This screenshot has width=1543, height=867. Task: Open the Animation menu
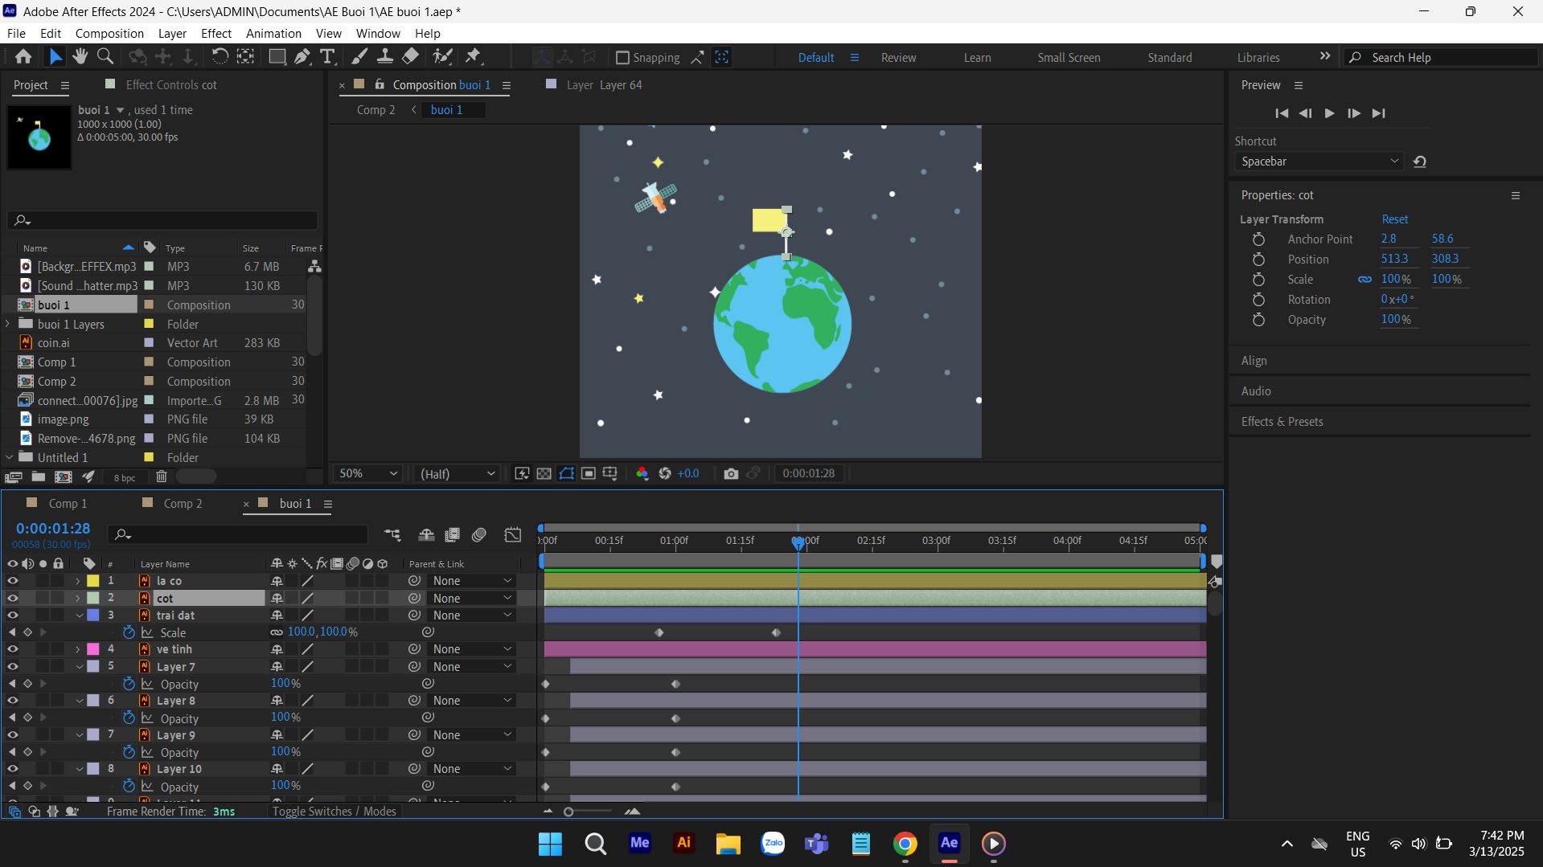[273, 33]
